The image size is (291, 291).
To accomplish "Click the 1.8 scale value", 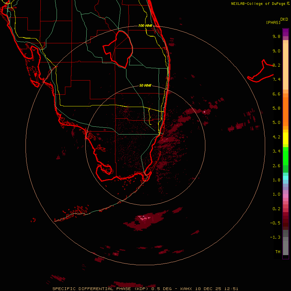I will coord(276,180).
